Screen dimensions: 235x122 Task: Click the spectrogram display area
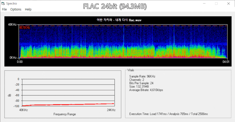[123, 41]
